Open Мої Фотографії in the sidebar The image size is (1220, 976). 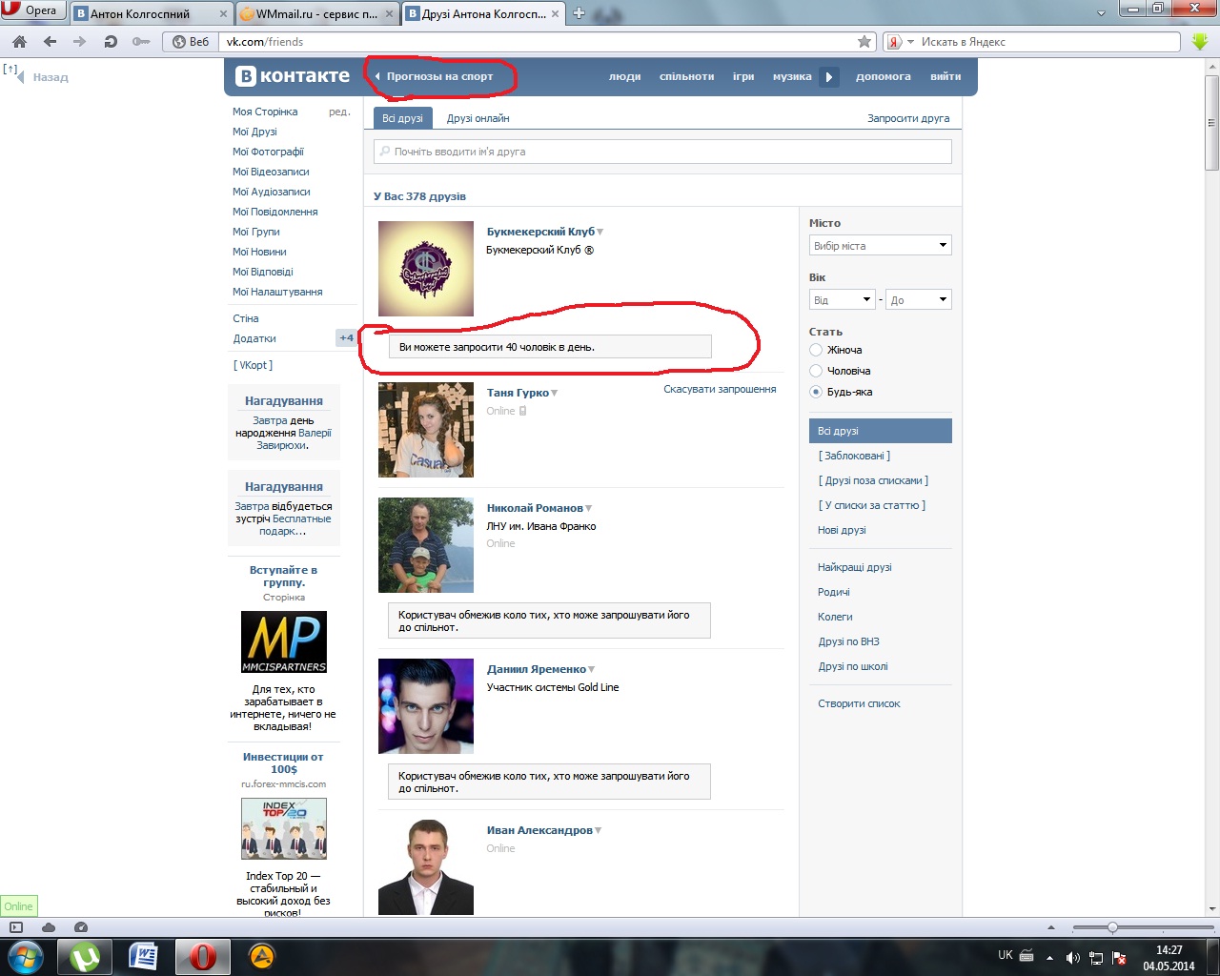(x=268, y=152)
